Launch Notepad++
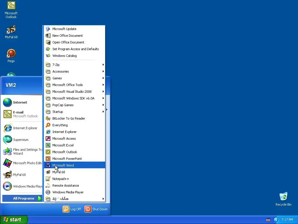Image resolution: width=298 pixels, height=224 pixels. point(74,179)
